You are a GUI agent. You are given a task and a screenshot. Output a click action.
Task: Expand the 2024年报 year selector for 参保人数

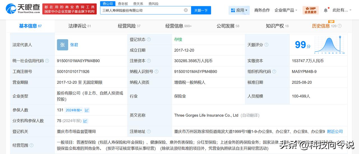[x=74, y=110]
